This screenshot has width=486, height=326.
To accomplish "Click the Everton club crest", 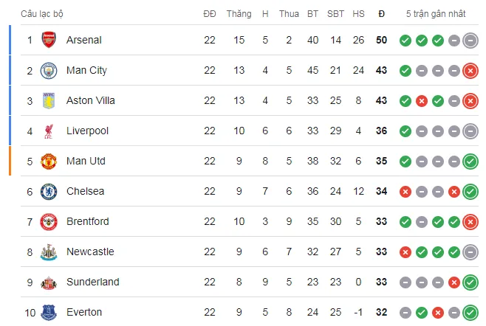I will click(x=49, y=312).
